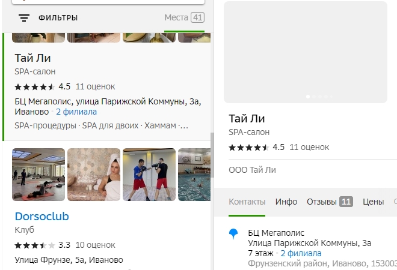Open the Dorsoclub listing title

(x=42, y=216)
